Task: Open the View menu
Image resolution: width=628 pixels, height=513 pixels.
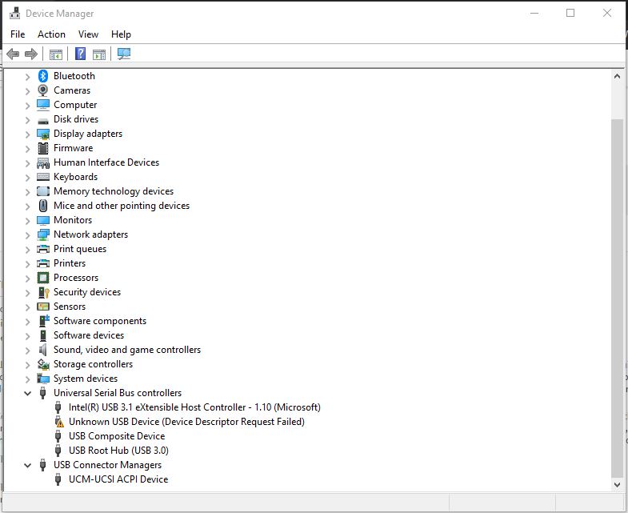Action: click(x=88, y=34)
